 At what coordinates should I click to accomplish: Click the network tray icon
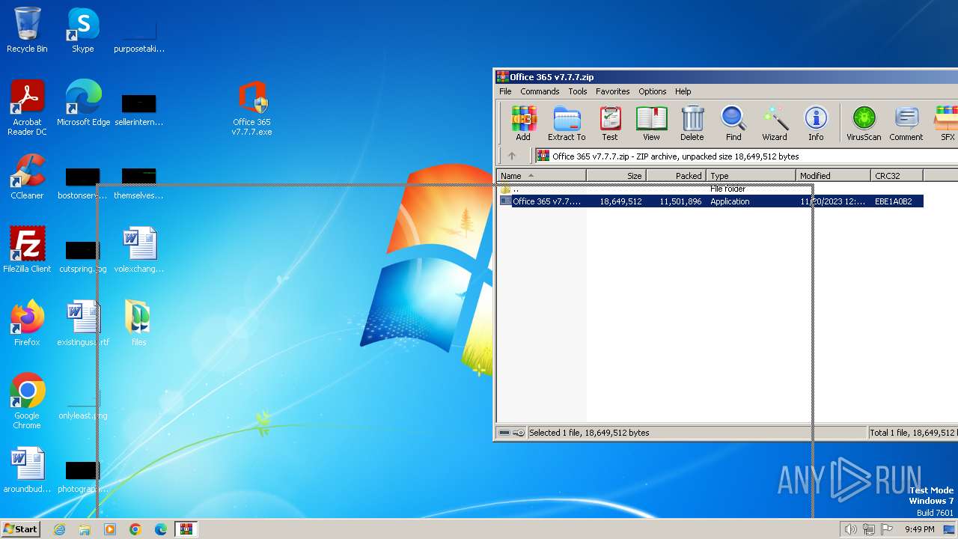click(x=869, y=529)
